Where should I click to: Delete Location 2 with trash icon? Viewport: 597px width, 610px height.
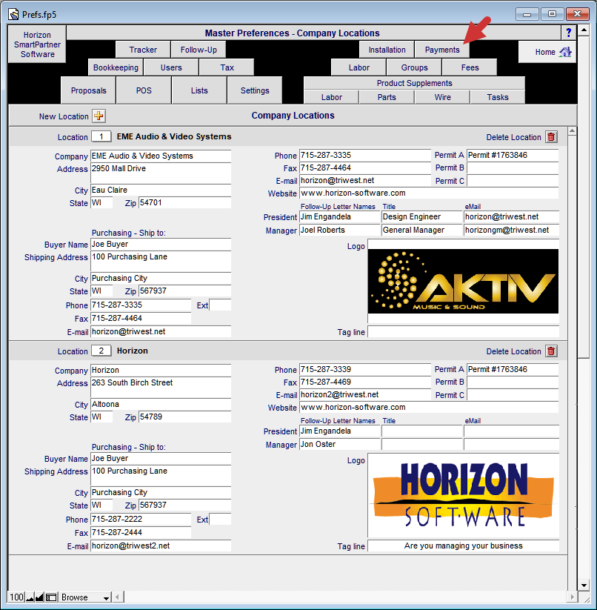(x=551, y=351)
